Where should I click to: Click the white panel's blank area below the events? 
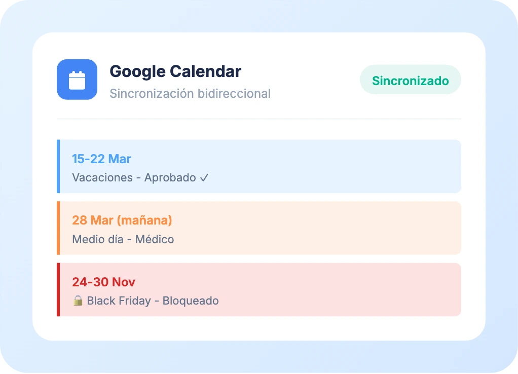pyautogui.click(x=258, y=328)
